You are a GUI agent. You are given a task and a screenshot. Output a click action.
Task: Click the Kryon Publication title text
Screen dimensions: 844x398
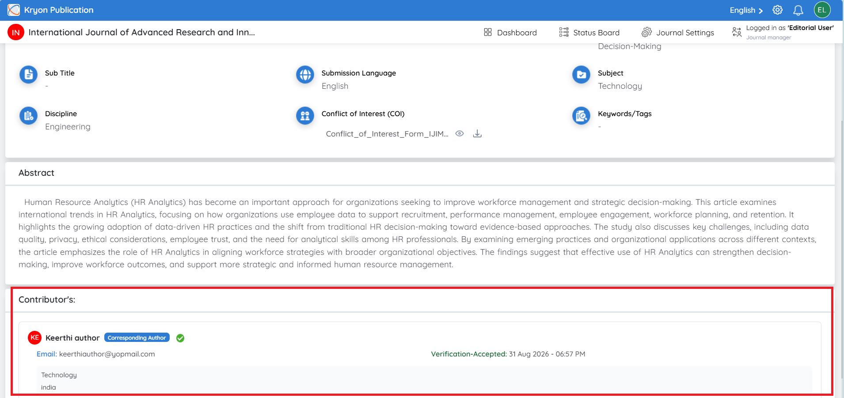point(59,10)
